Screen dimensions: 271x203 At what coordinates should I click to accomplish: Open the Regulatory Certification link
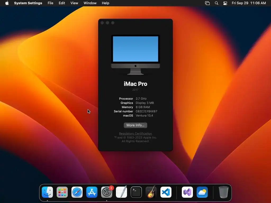click(135, 133)
